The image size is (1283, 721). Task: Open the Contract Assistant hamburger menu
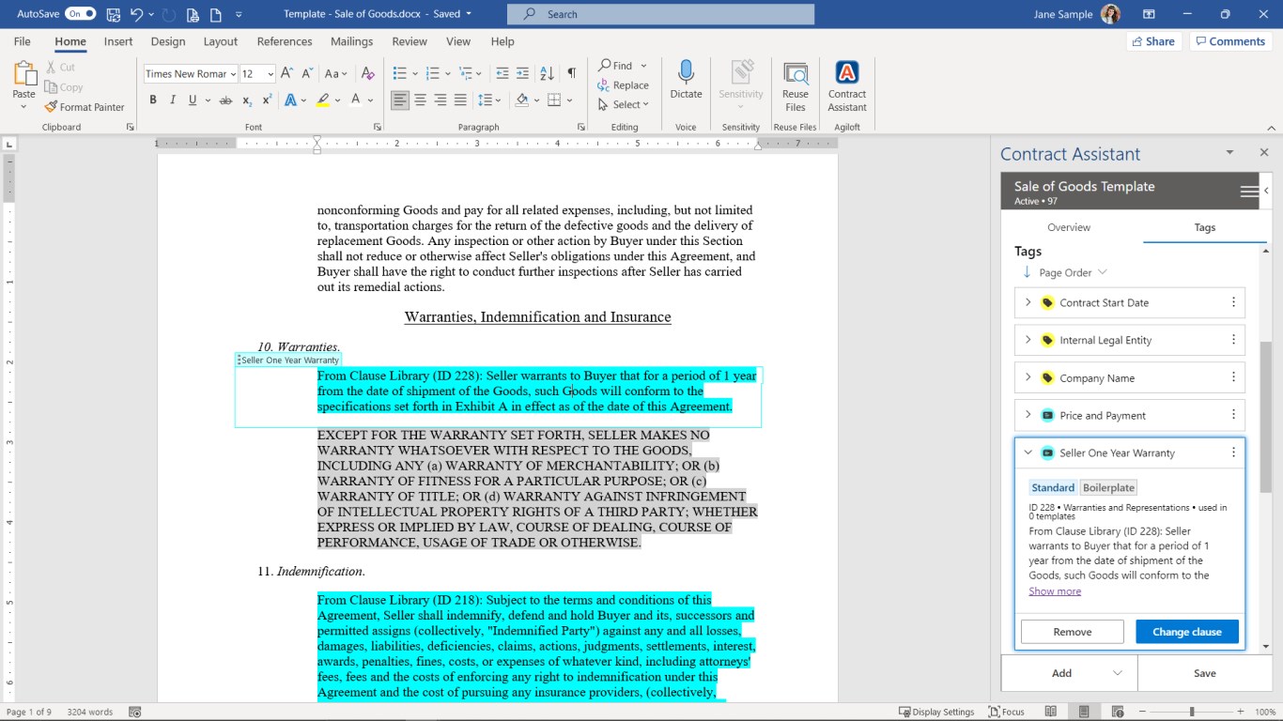1248,192
